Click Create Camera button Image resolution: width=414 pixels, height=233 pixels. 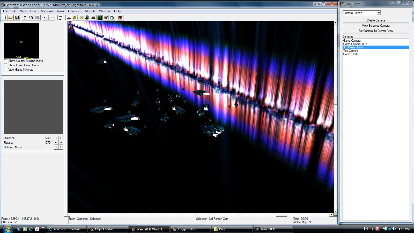click(376, 20)
